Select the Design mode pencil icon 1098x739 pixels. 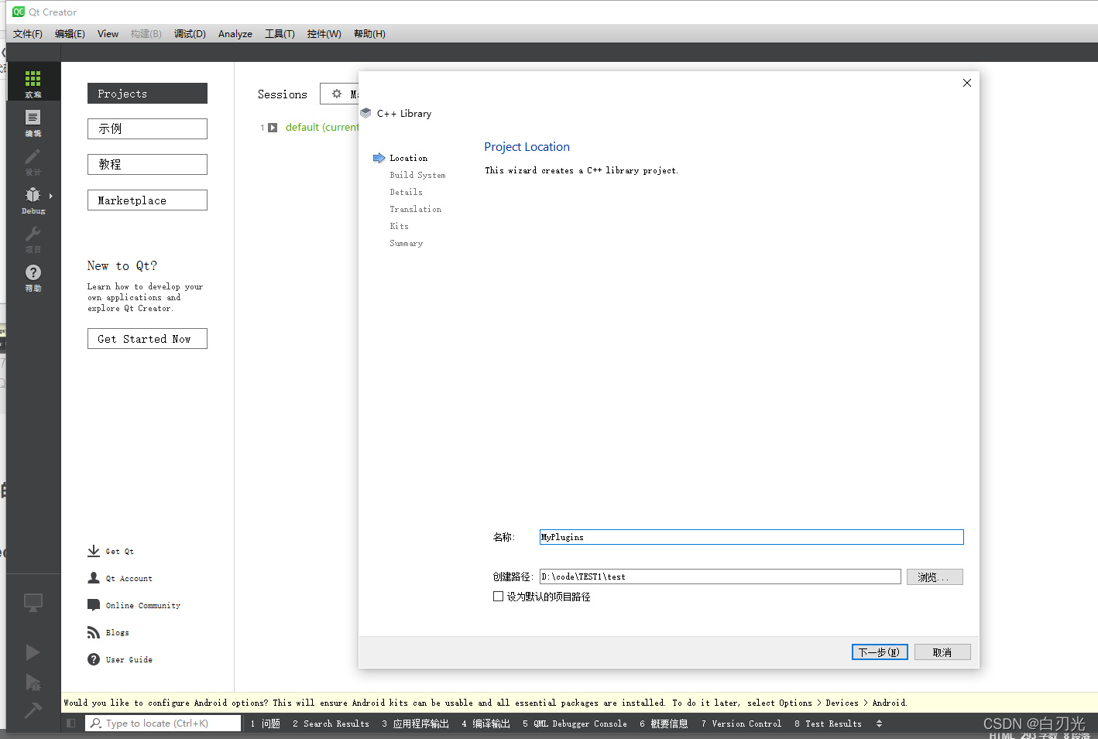(x=33, y=156)
